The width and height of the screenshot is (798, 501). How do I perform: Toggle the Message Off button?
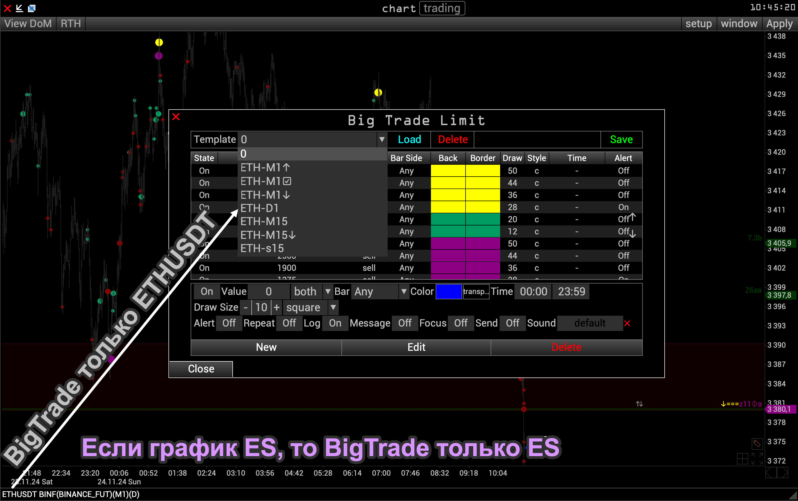405,323
